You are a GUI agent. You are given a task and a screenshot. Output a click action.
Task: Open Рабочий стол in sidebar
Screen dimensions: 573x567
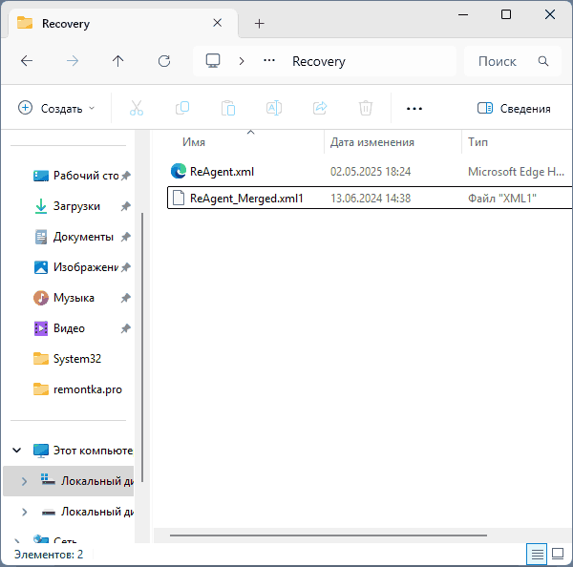coord(76,176)
